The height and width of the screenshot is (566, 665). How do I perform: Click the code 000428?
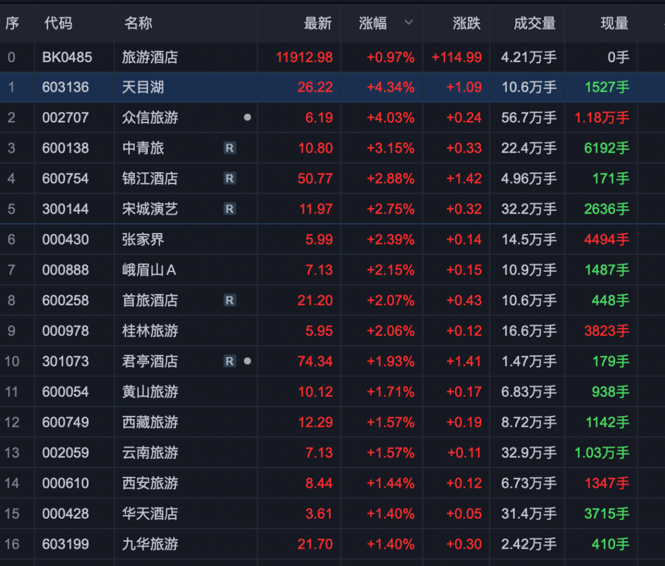(65, 514)
